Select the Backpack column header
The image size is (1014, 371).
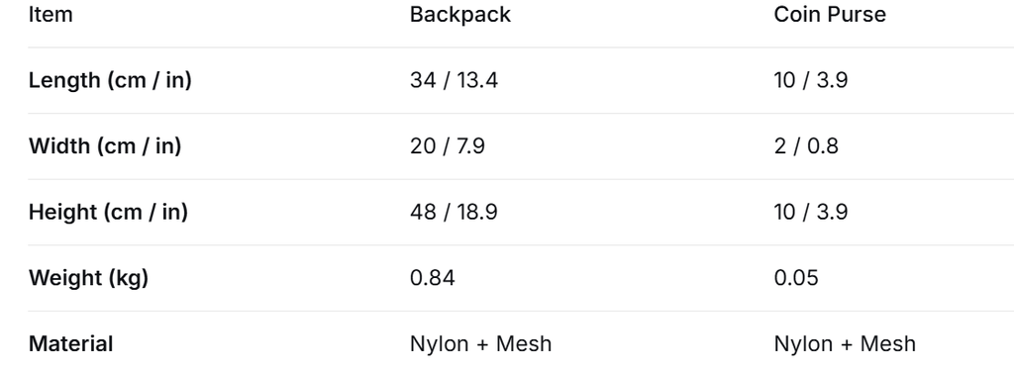pyautogui.click(x=459, y=14)
